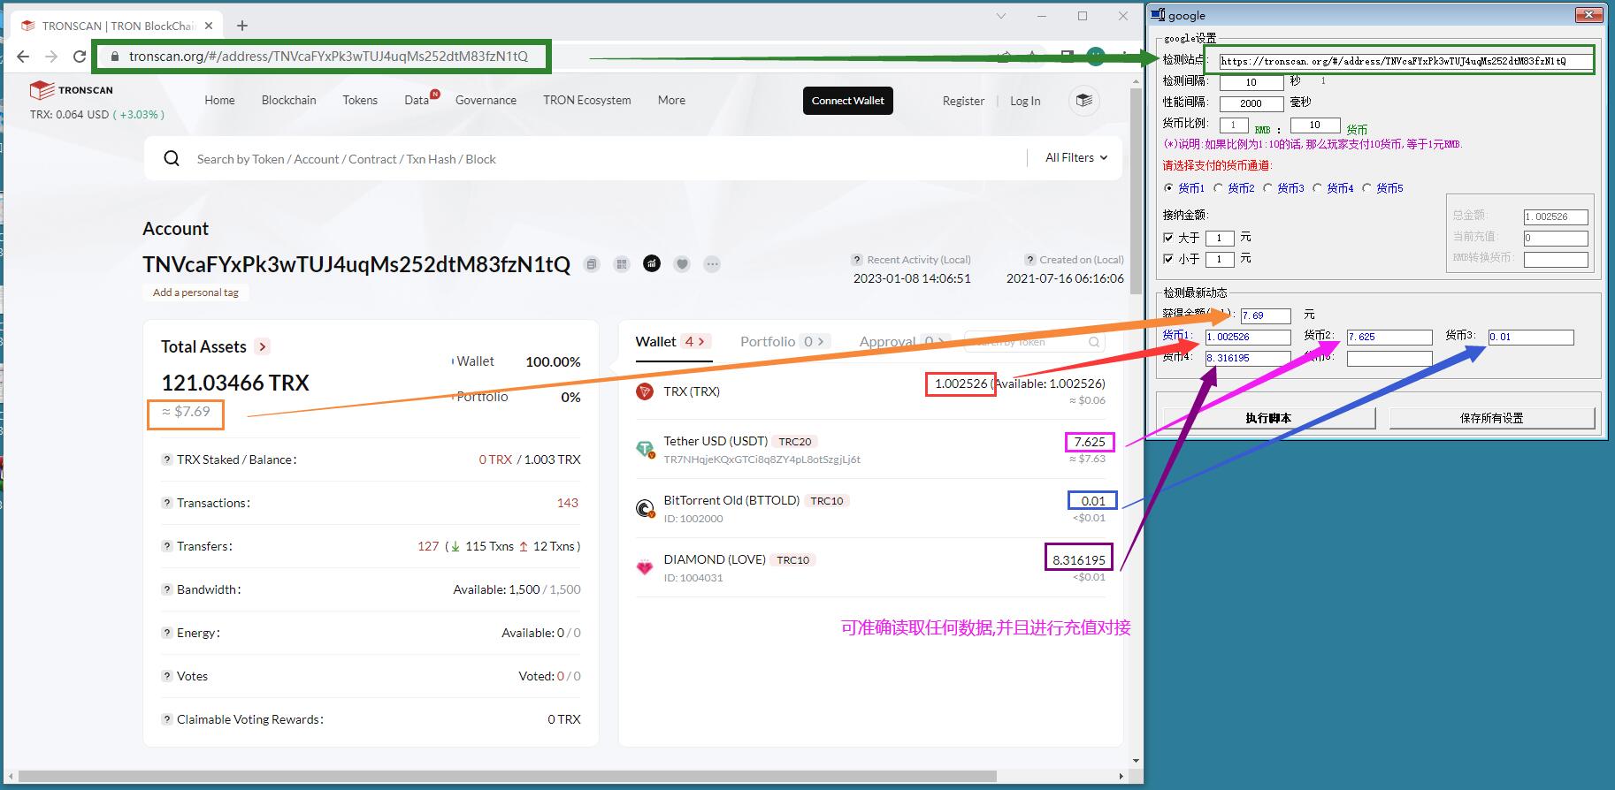Copy the account address with the copy icon
The image size is (1615, 790).
tap(592, 264)
